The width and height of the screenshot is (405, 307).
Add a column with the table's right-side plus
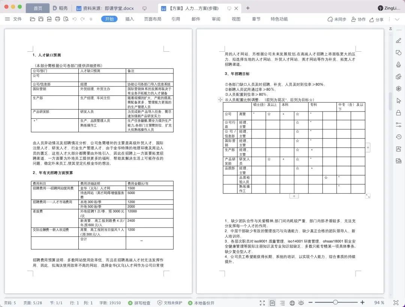368,148
